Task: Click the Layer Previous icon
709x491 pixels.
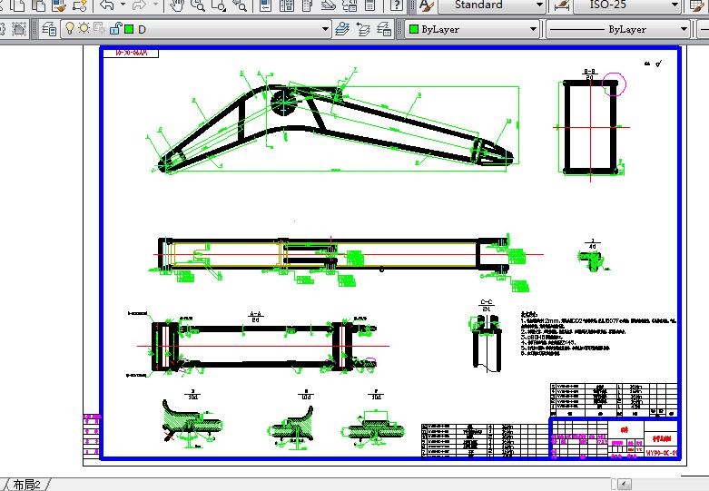Action: pyautogui.click(x=363, y=29)
